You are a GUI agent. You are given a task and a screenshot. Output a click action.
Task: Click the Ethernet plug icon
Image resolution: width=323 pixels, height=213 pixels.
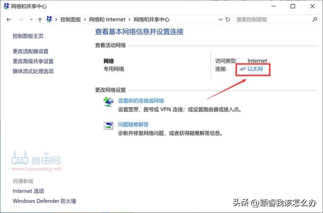click(243, 69)
